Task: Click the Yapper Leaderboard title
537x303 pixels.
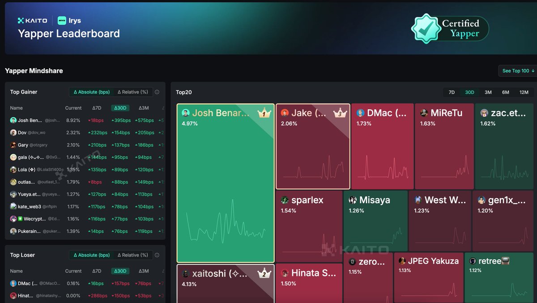Action: coord(69,34)
